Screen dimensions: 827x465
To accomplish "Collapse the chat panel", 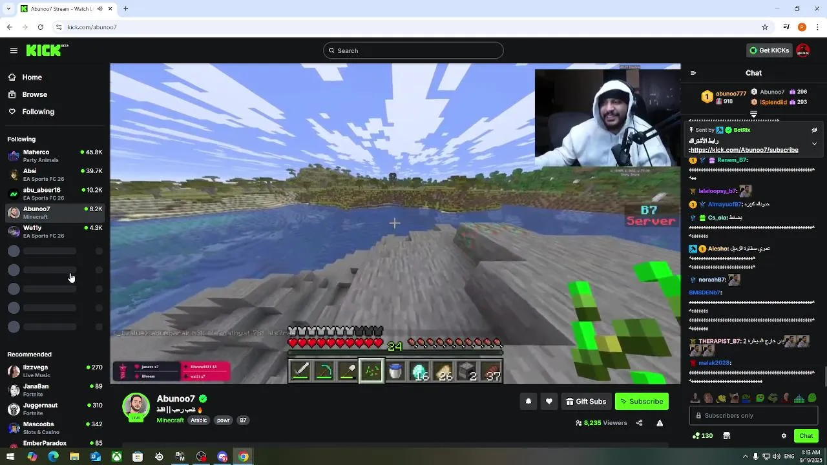I will (693, 73).
